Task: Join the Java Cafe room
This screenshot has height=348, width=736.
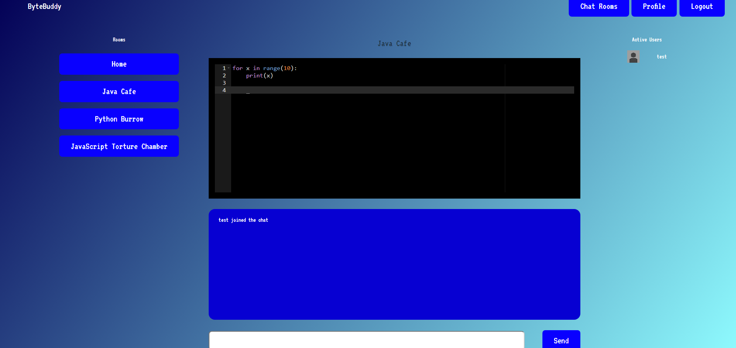Action: click(x=119, y=92)
